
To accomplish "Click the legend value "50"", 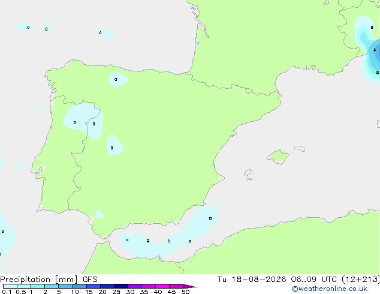I will 185,292.
